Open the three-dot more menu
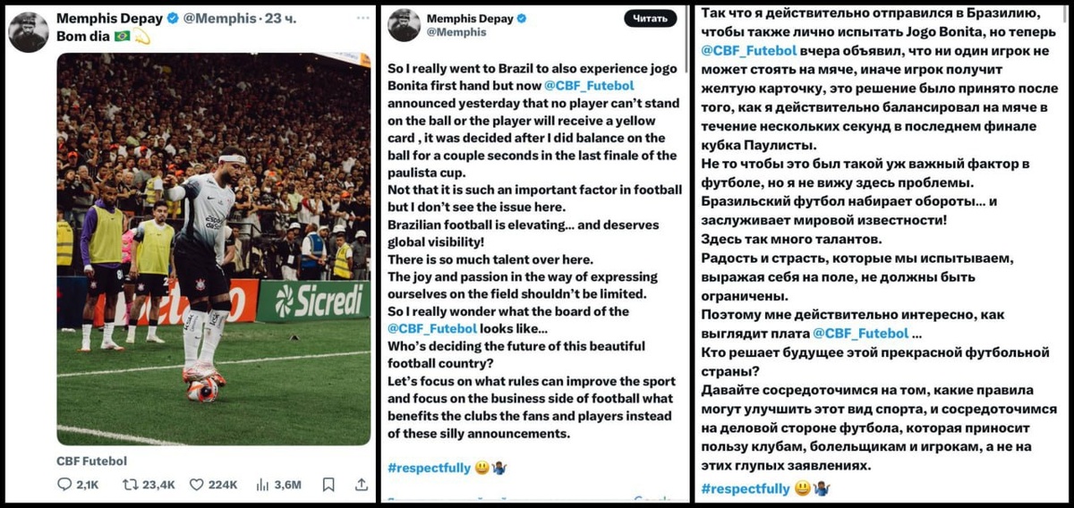The width and height of the screenshot is (1074, 508). pyautogui.click(x=361, y=18)
